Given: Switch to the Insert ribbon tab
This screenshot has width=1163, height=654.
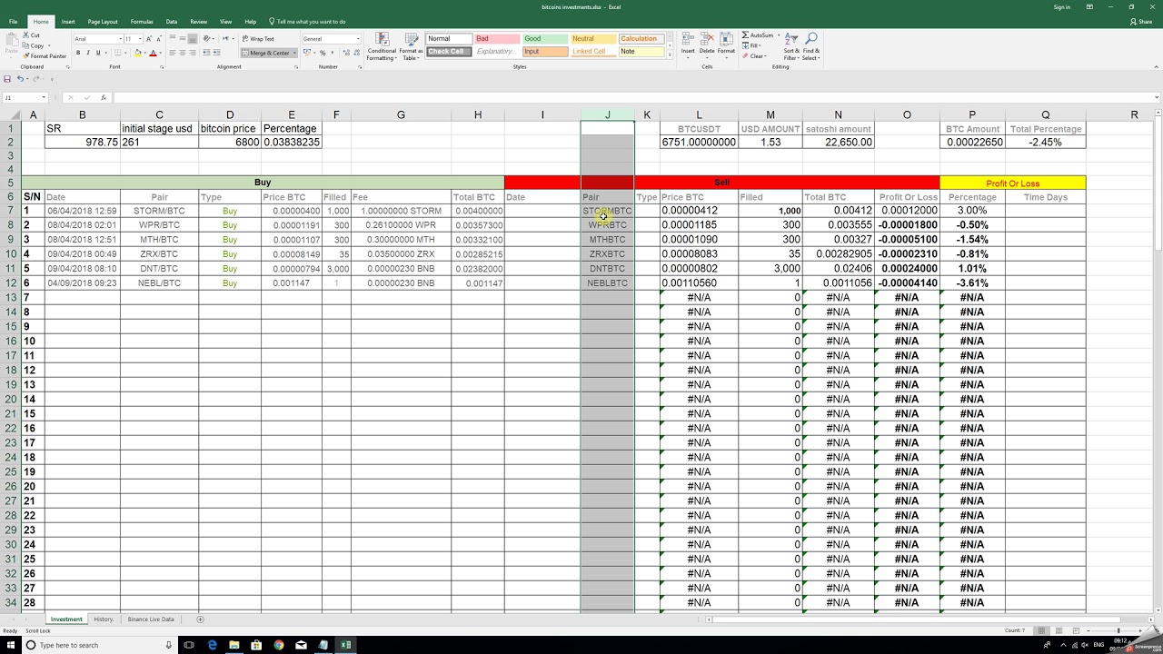Looking at the screenshot, I should 68,21.
